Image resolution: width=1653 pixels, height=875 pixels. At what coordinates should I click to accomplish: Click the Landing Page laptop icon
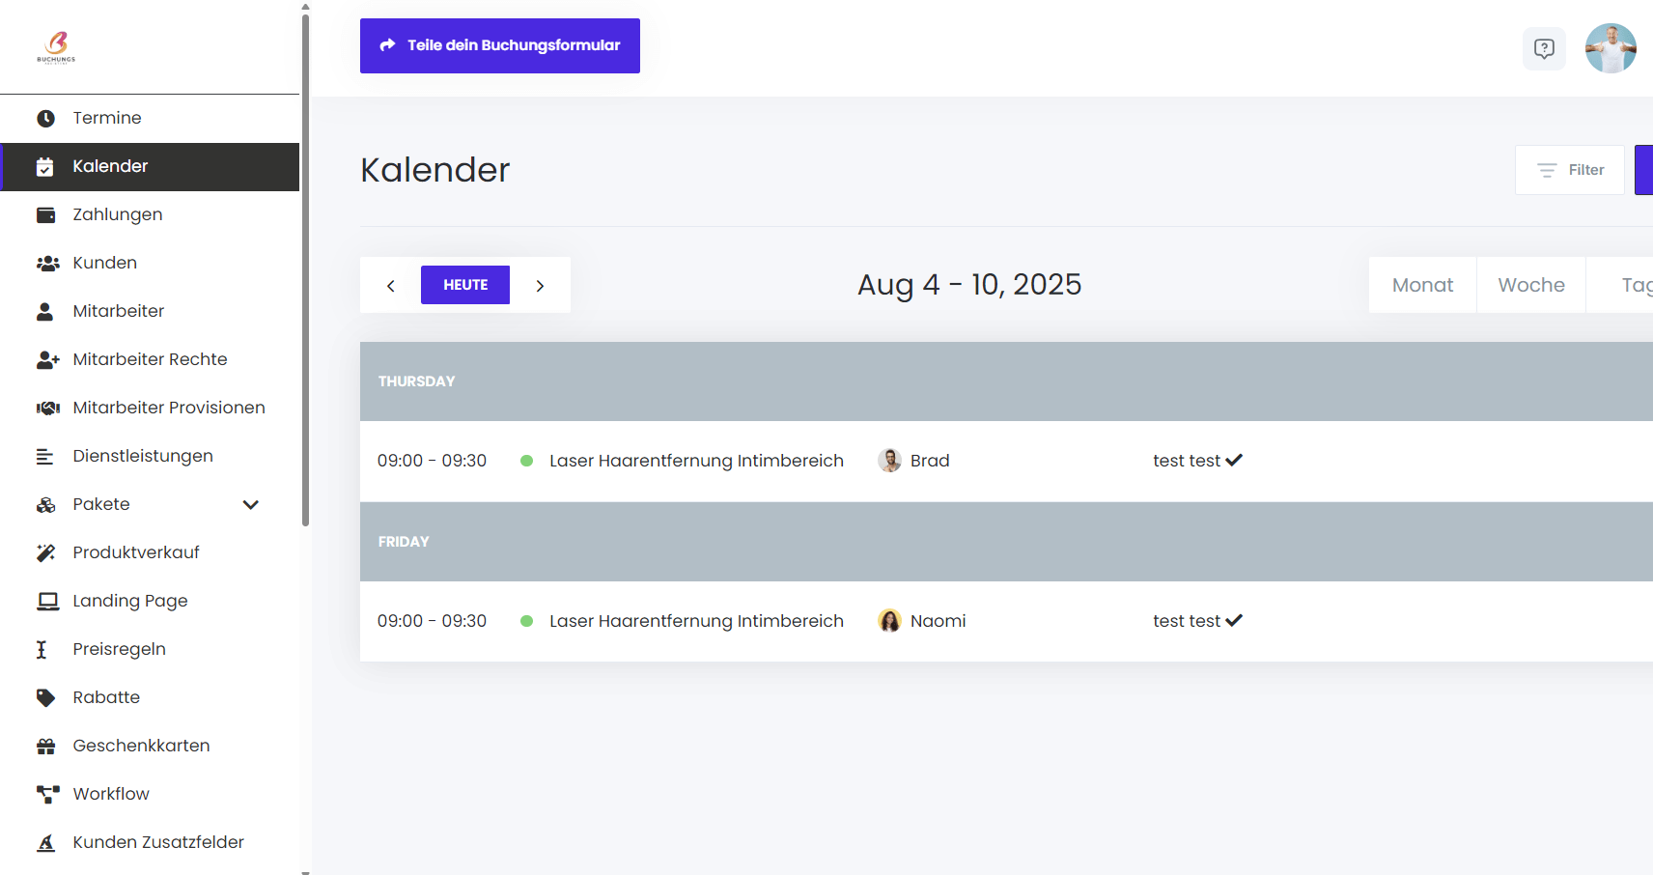tap(46, 602)
